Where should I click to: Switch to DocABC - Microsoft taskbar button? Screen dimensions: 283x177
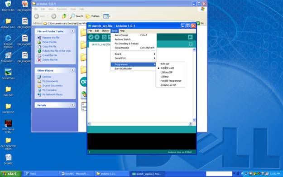point(77,174)
